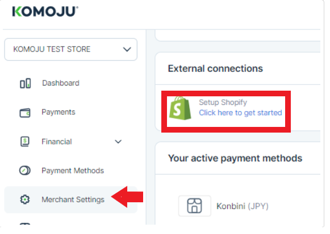Click the Payment Methods coins icon
This screenshot has height=234, width=330.
[x=25, y=171]
